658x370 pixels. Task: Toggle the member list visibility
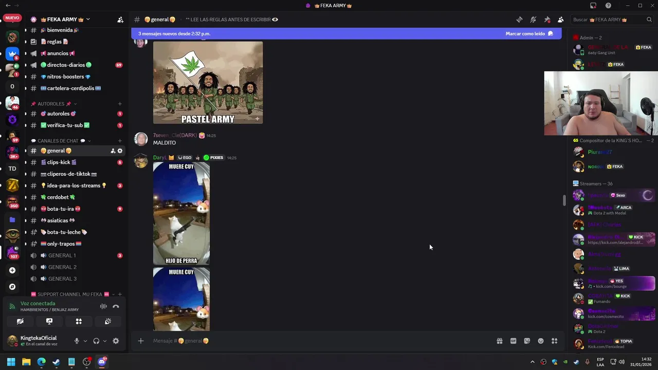(x=561, y=20)
